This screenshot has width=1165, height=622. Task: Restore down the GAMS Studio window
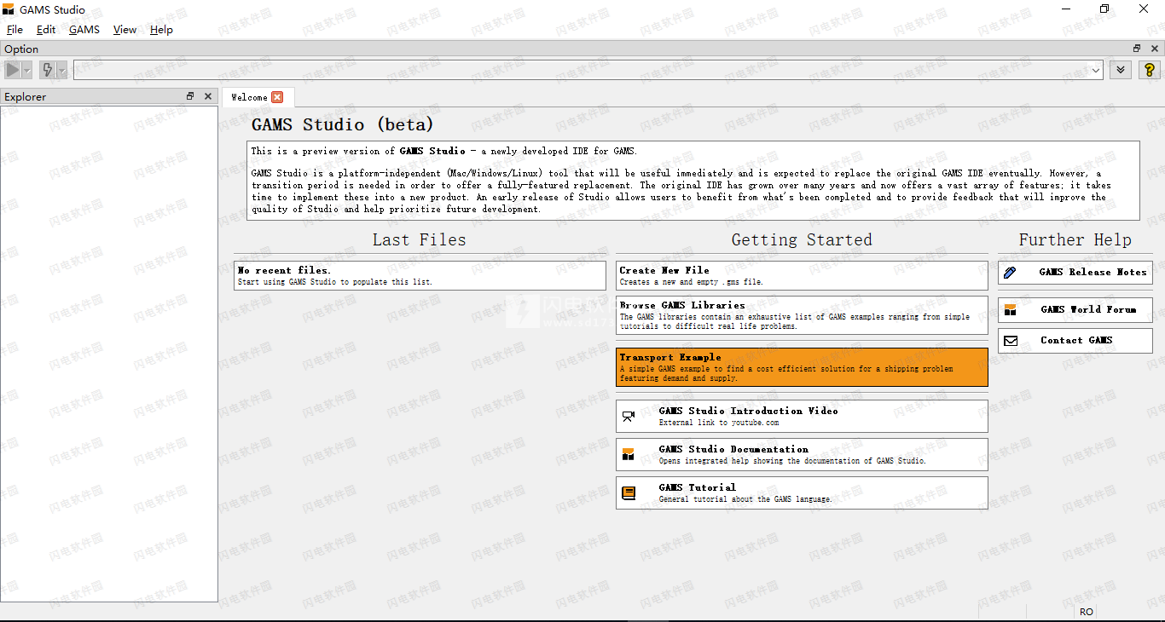click(x=1105, y=9)
